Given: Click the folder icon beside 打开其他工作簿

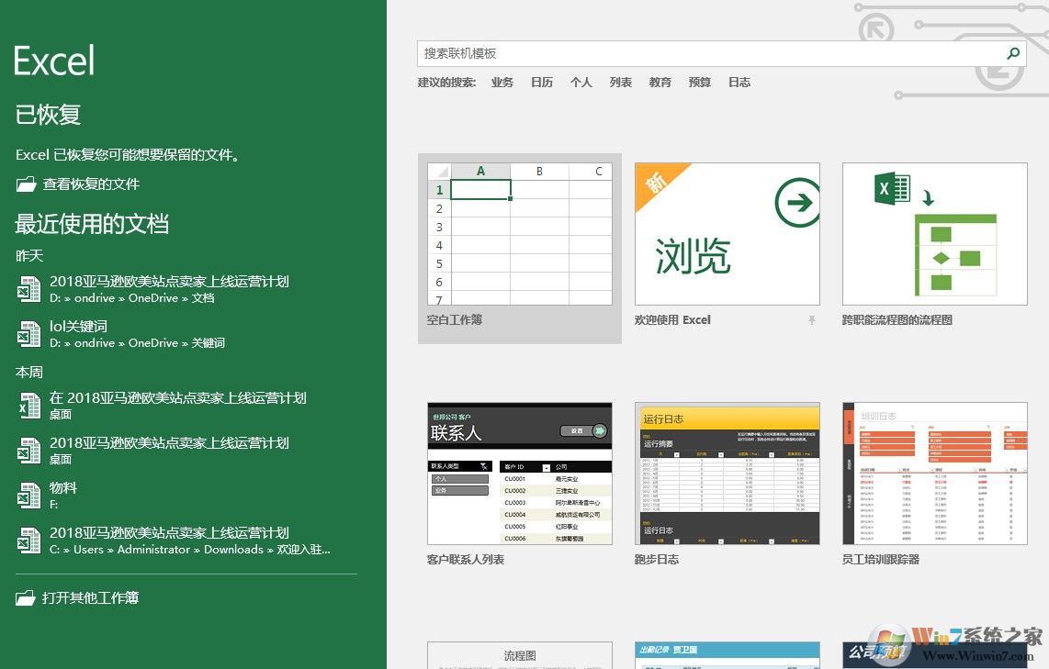Looking at the screenshot, I should tap(26, 597).
